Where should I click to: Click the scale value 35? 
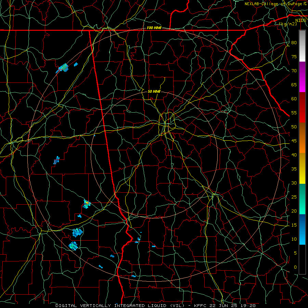tap(294, 169)
